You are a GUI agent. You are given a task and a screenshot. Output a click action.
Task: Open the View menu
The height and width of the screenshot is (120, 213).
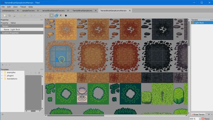(x=15, y=7)
